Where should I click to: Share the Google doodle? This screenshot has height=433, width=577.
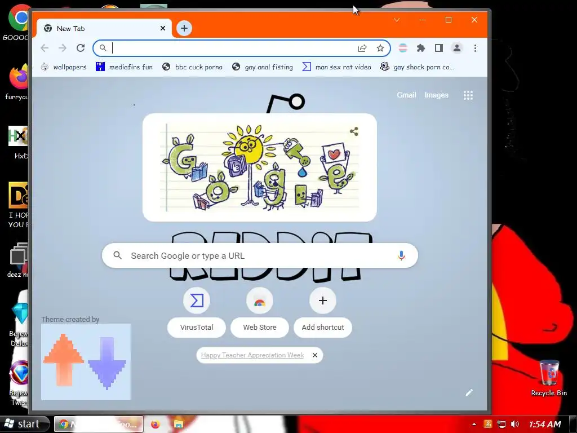354,131
